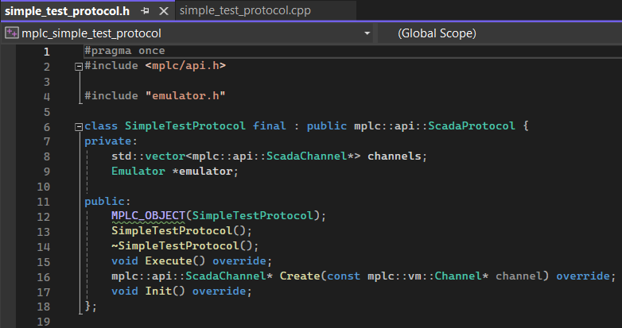The width and height of the screenshot is (622, 328).
Task: Click the 'public:' access specifier on line 11
Action: click(x=107, y=201)
